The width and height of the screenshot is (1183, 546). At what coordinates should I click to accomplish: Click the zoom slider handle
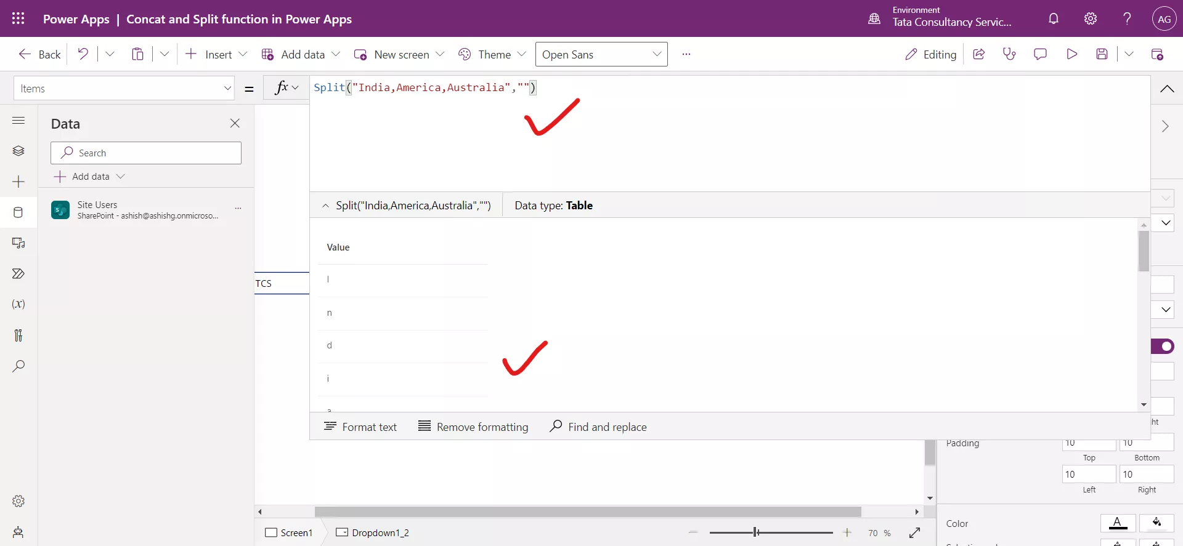pyautogui.click(x=756, y=532)
